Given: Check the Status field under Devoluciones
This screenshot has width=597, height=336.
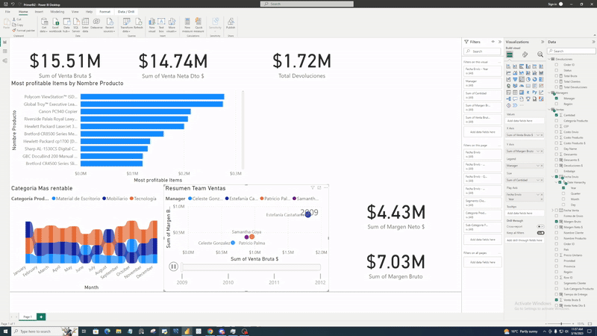Looking at the screenshot, I should pos(557,70).
